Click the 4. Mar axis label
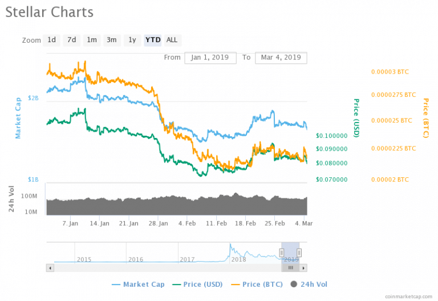 tap(304, 223)
